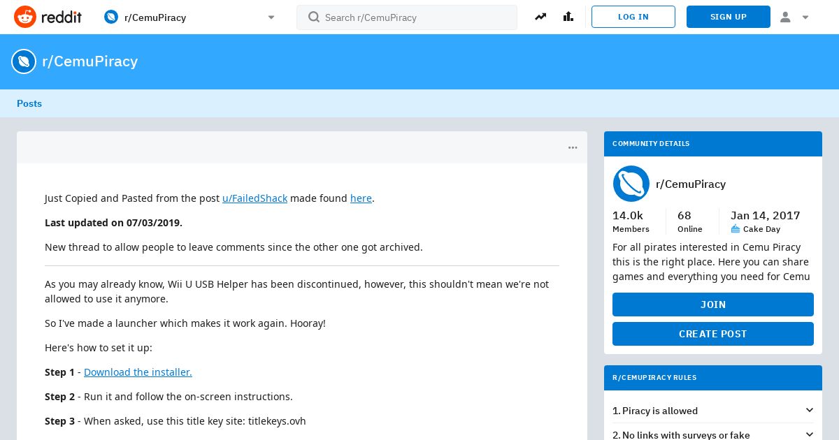
Task: Click the r/CemuPiracy banner community icon
Action: coord(24,61)
